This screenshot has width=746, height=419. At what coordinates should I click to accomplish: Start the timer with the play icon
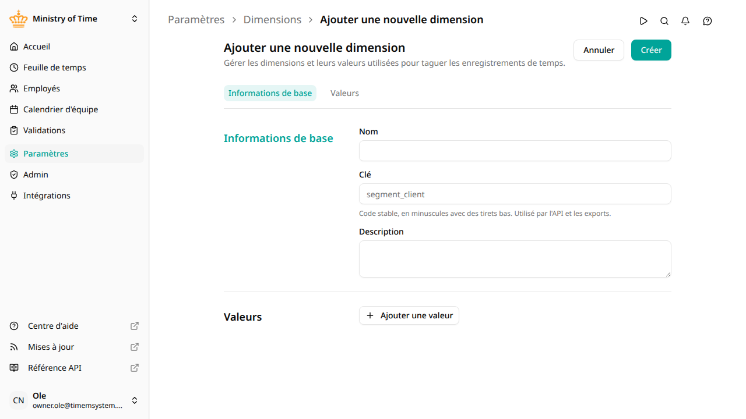pos(643,21)
